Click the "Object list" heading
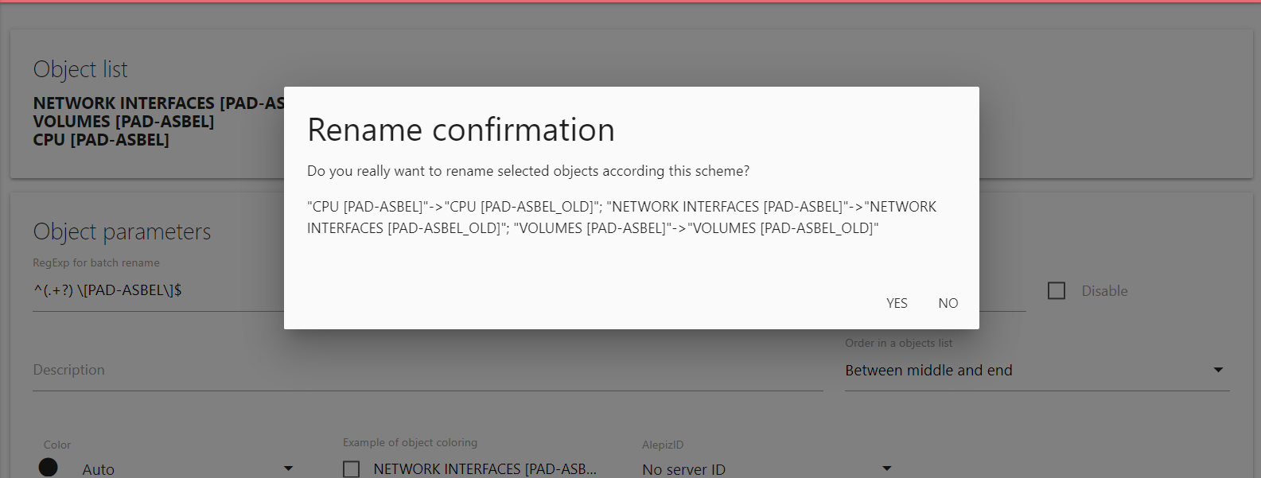 tap(80, 70)
